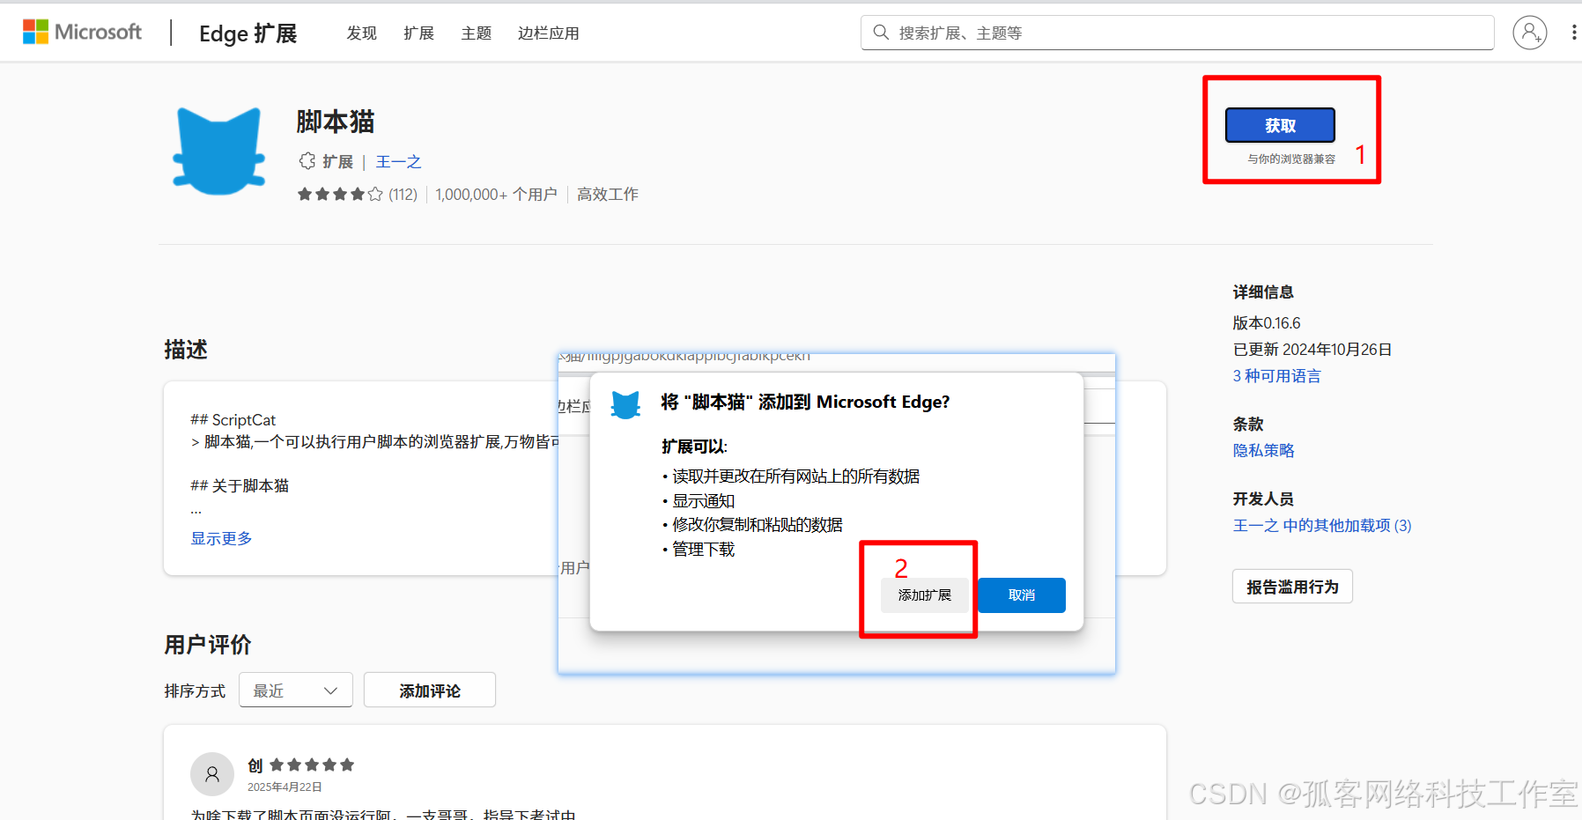Click the 添加评论 button

click(x=430, y=691)
